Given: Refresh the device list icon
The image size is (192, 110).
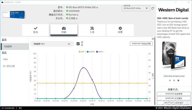Looking at the screenshot, I should 153,8.
